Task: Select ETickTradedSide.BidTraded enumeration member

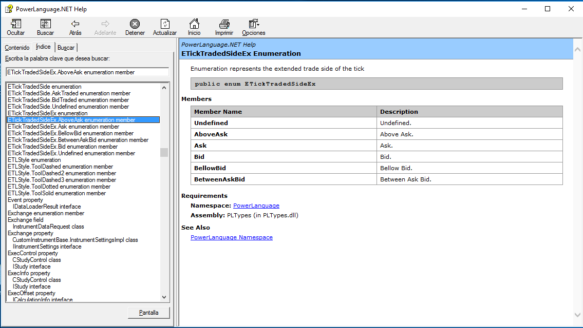Action: (68, 100)
